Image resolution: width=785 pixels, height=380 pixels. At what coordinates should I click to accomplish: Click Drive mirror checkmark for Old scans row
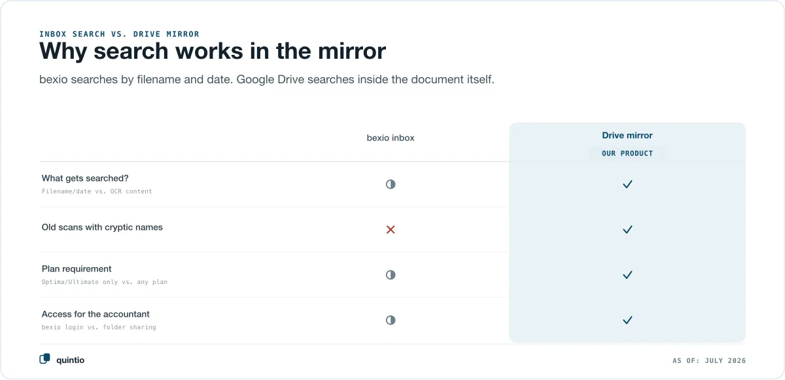click(627, 229)
